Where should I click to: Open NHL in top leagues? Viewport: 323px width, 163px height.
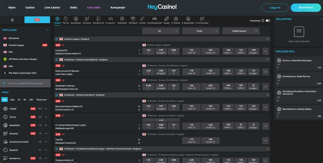click(x=11, y=52)
